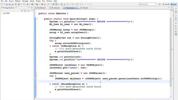Open the Back history dropdown arrow
178x100 pixels.
click(83, 4)
